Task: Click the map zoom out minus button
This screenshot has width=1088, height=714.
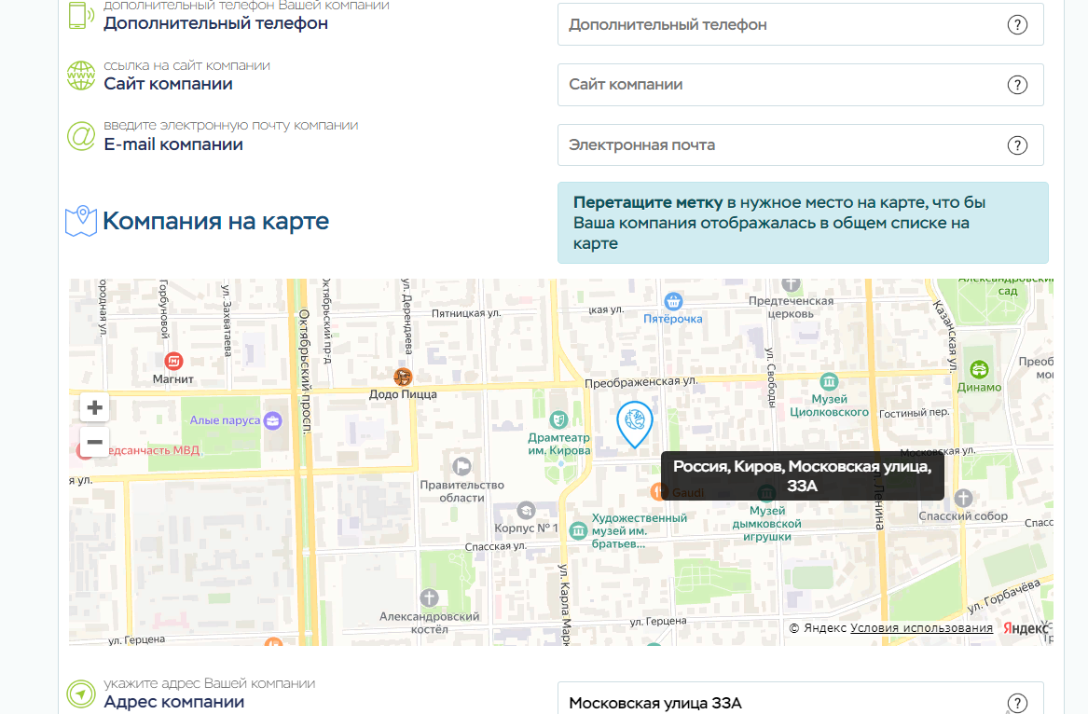Action: point(94,442)
